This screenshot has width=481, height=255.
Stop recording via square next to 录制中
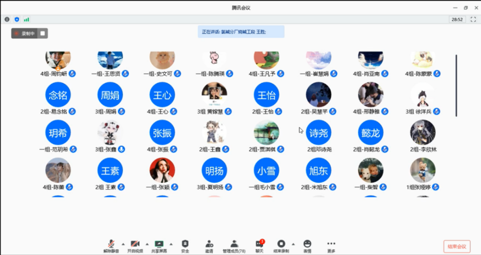click(42, 33)
